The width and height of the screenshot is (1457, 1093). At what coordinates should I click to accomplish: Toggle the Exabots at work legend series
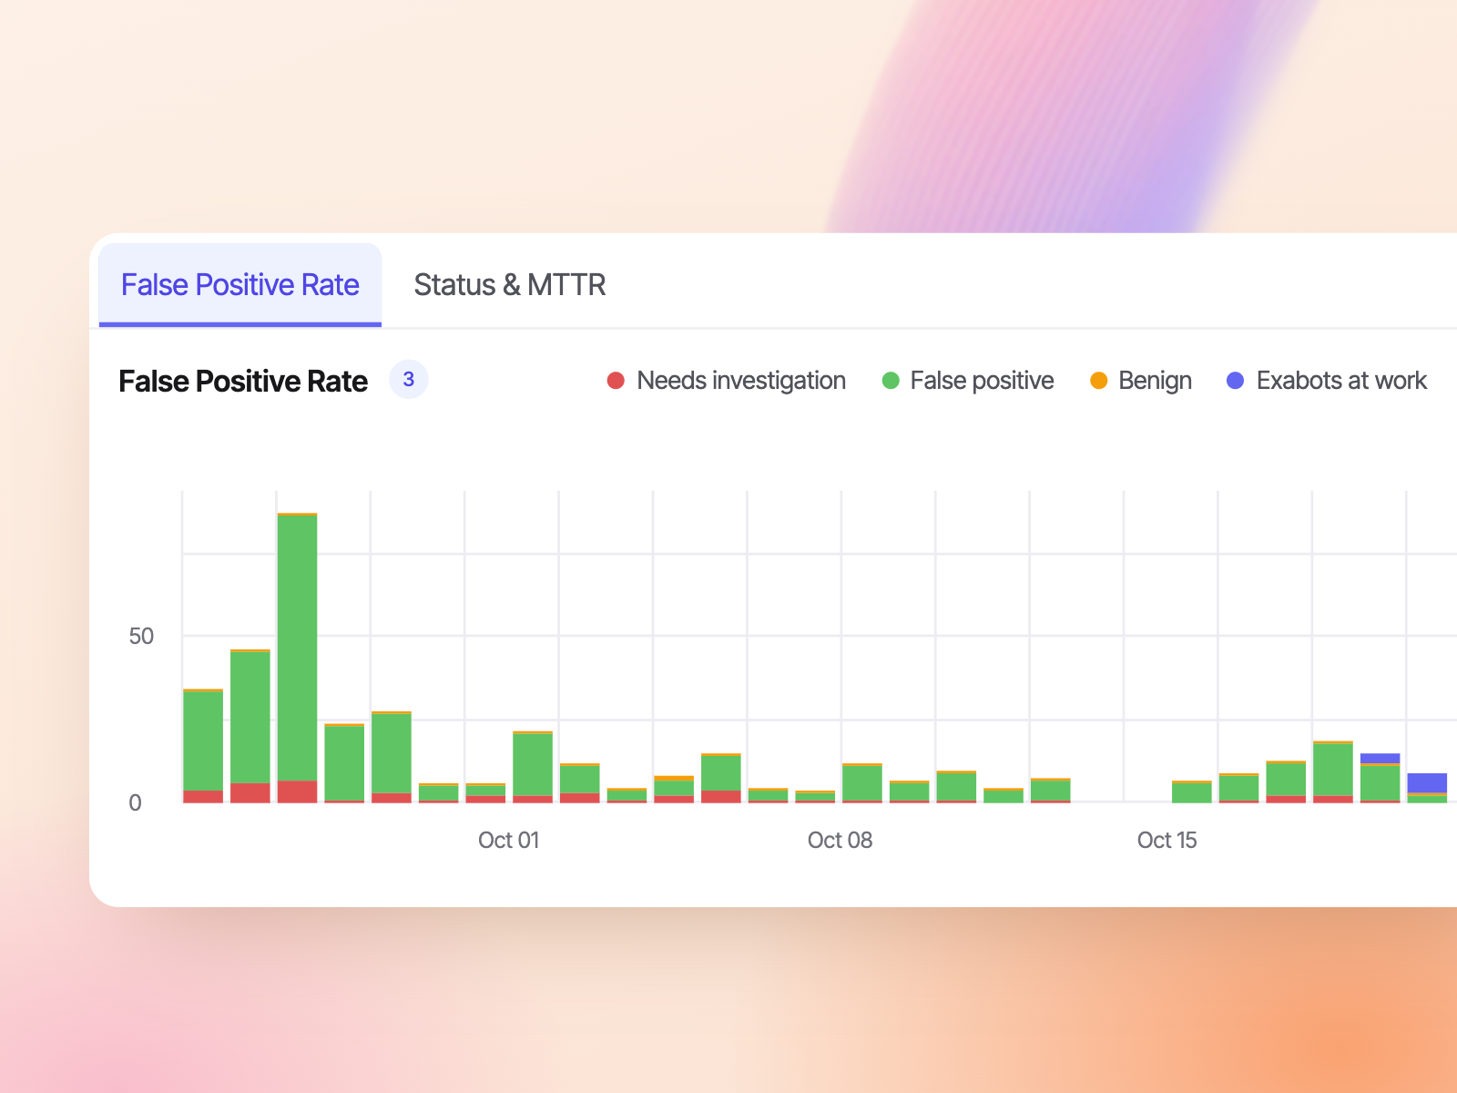1327,381
